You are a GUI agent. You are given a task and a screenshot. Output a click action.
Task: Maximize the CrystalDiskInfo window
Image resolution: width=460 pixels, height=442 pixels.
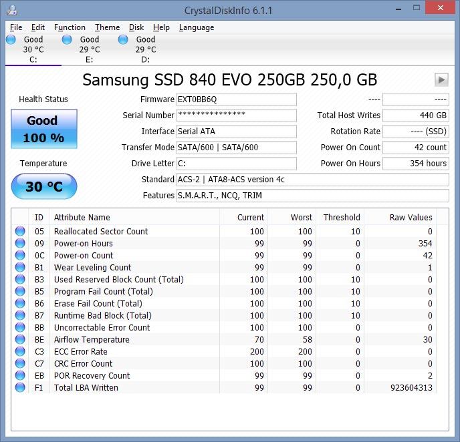coord(417,8)
